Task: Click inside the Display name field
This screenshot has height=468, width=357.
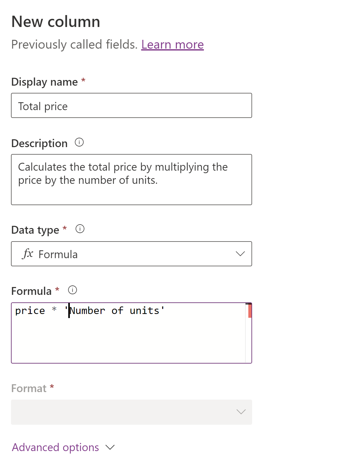Action: [x=132, y=105]
